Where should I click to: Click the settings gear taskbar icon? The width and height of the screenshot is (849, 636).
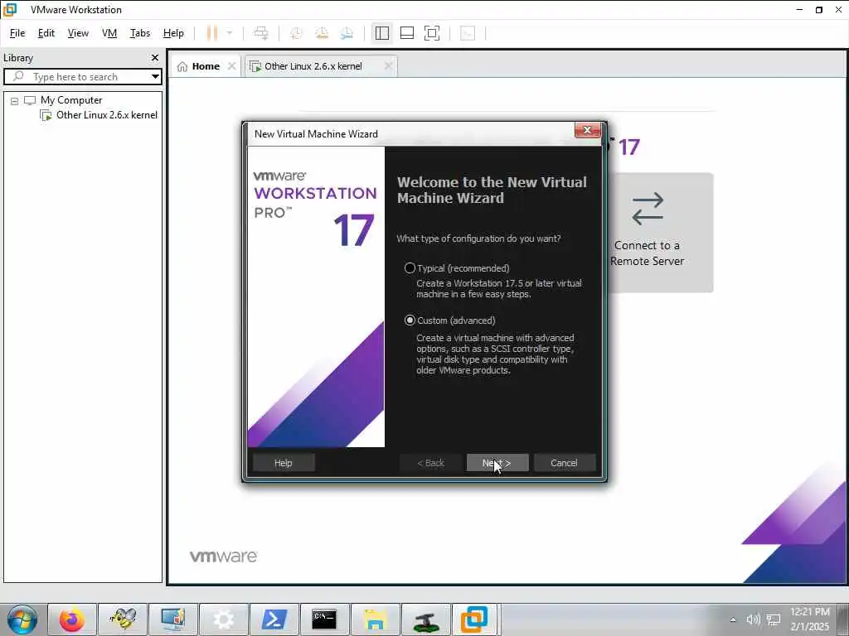224,619
